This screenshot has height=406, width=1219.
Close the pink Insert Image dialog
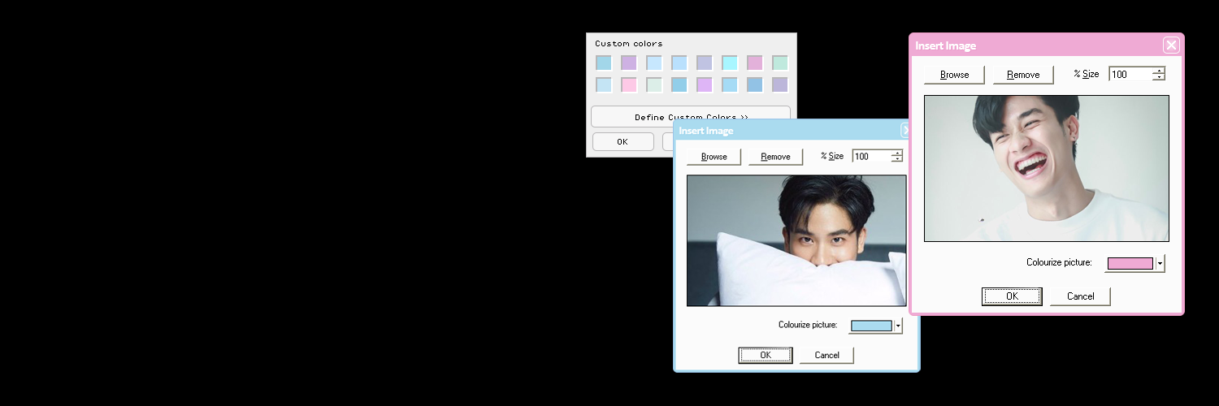pyautogui.click(x=1171, y=45)
